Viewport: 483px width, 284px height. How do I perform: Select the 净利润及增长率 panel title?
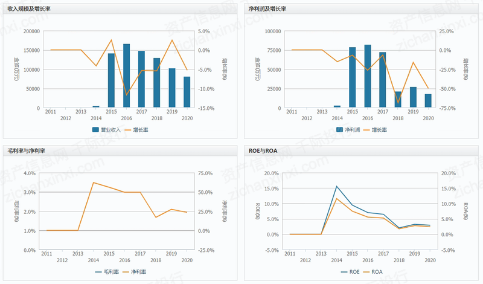coord(267,9)
